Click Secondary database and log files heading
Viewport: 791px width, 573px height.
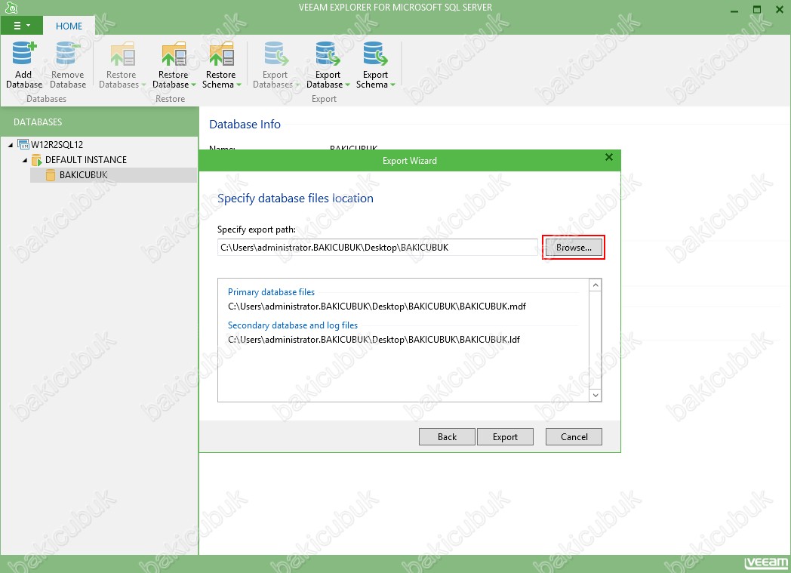point(293,325)
